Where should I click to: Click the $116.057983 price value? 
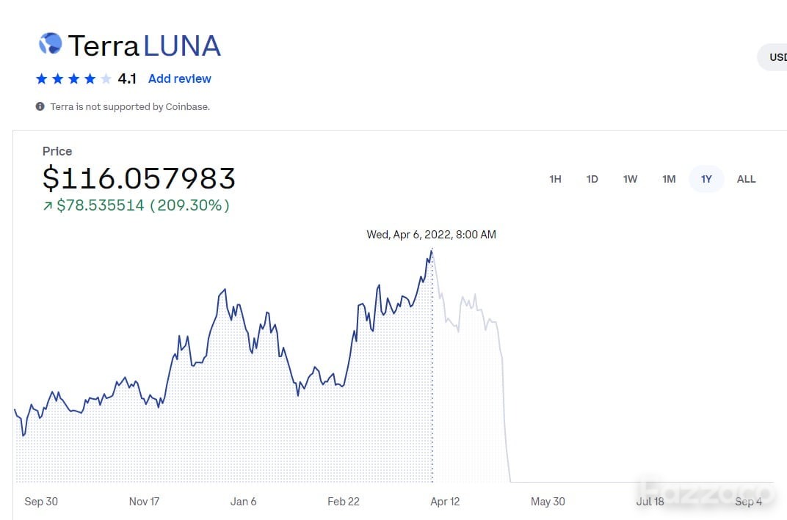pos(139,178)
